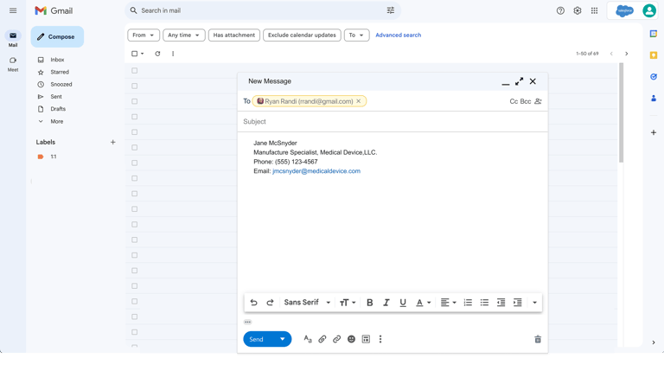664x371 pixels.
Task: Open the align dropdown
Action: (449, 303)
